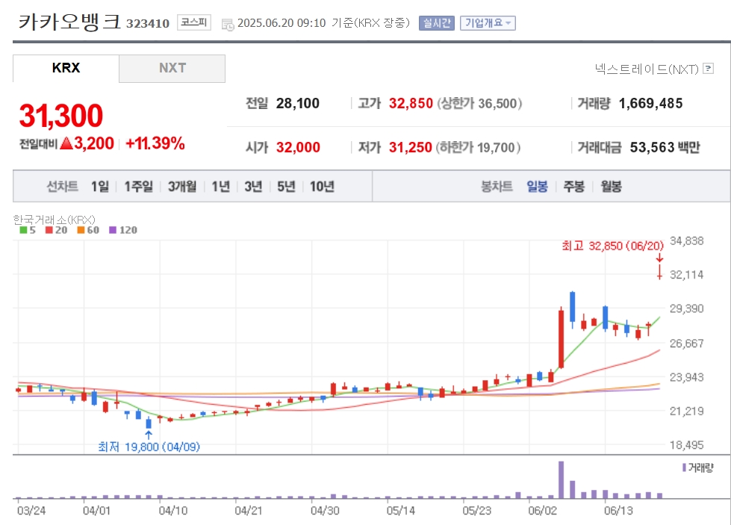Click the 거래량 volume legend label
731x525 pixels.
(x=700, y=467)
